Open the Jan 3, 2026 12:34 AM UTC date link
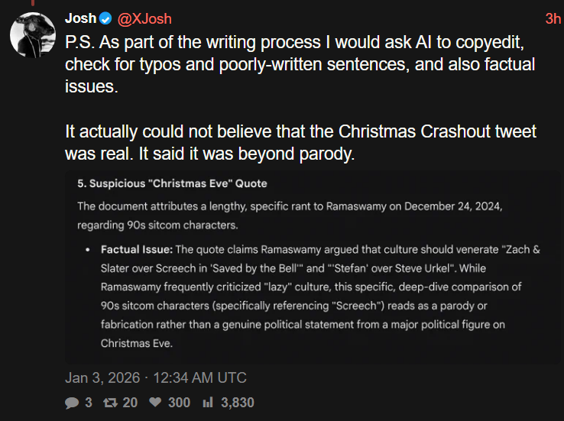The image size is (564, 421). pos(156,377)
